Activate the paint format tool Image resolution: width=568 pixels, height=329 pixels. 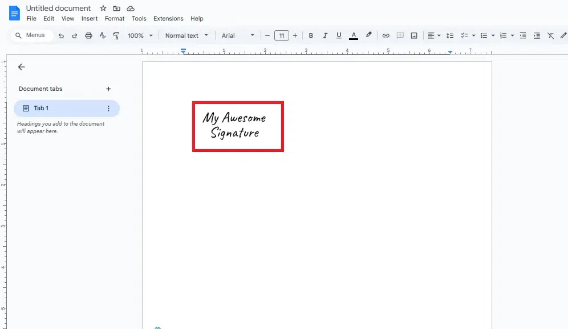116,35
